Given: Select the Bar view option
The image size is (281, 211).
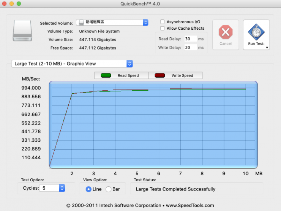Looking at the screenshot, I should click(108, 189).
